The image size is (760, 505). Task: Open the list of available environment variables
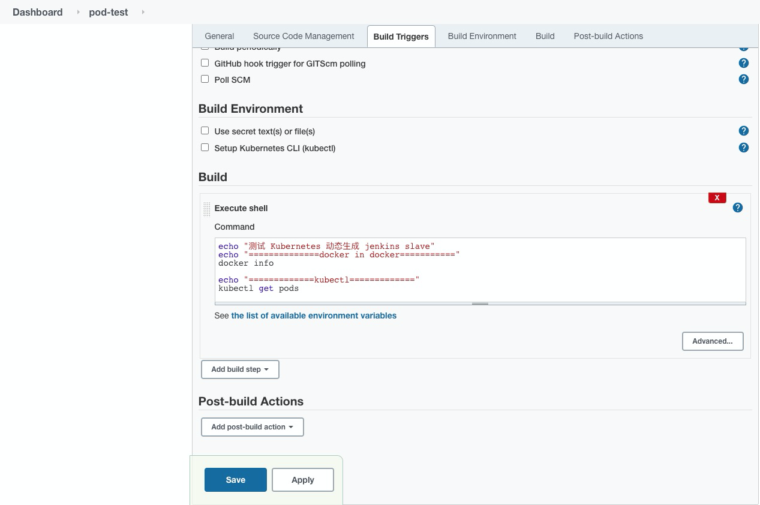314,315
